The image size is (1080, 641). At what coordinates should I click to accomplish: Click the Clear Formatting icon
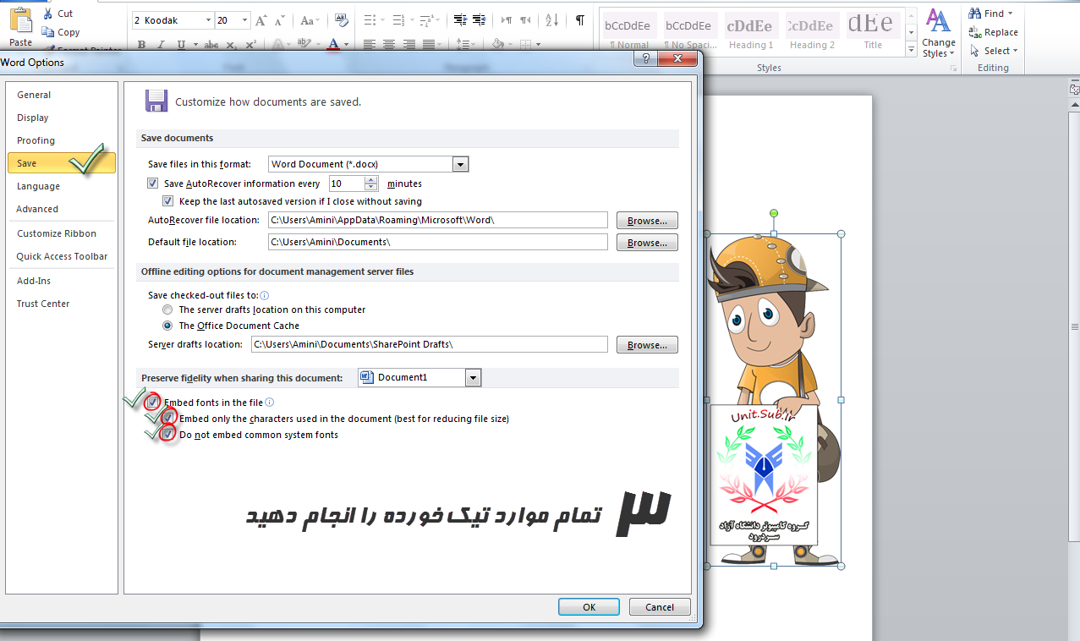point(342,19)
